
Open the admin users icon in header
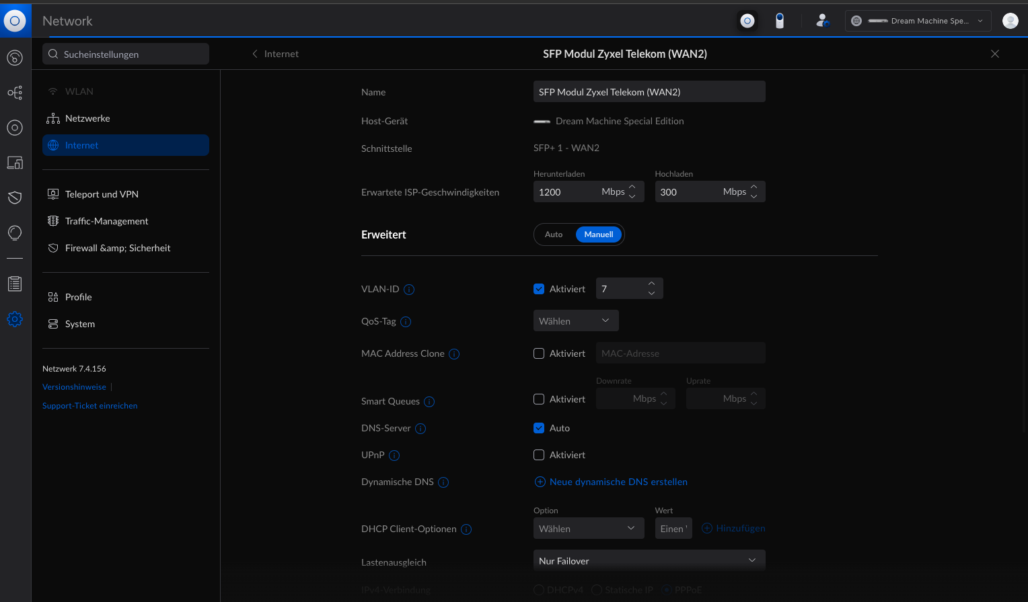[822, 21]
